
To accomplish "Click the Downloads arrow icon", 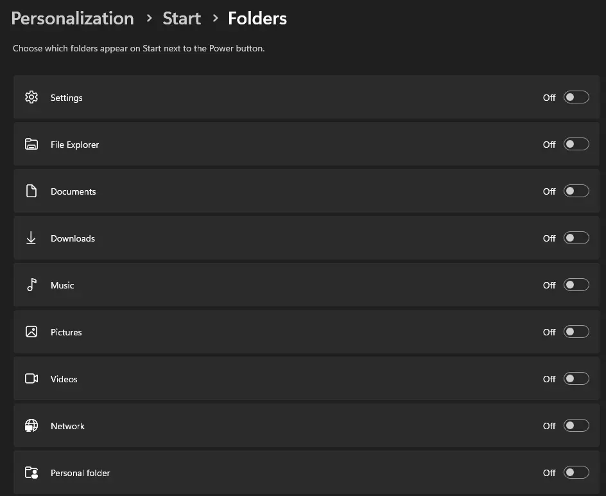I will pos(31,238).
